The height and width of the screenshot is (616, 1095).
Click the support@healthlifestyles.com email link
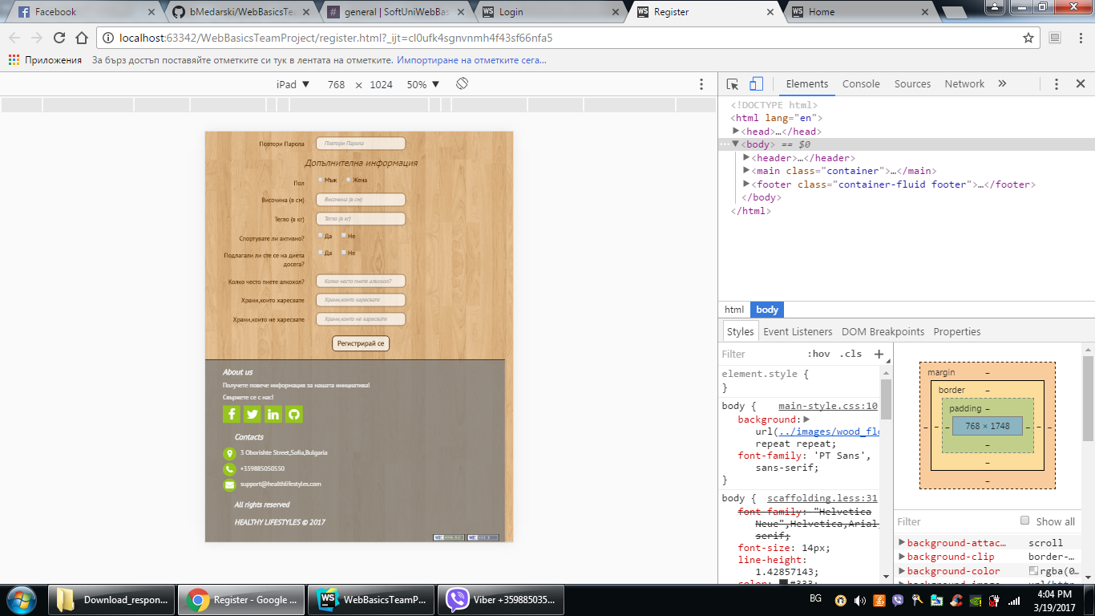(281, 484)
